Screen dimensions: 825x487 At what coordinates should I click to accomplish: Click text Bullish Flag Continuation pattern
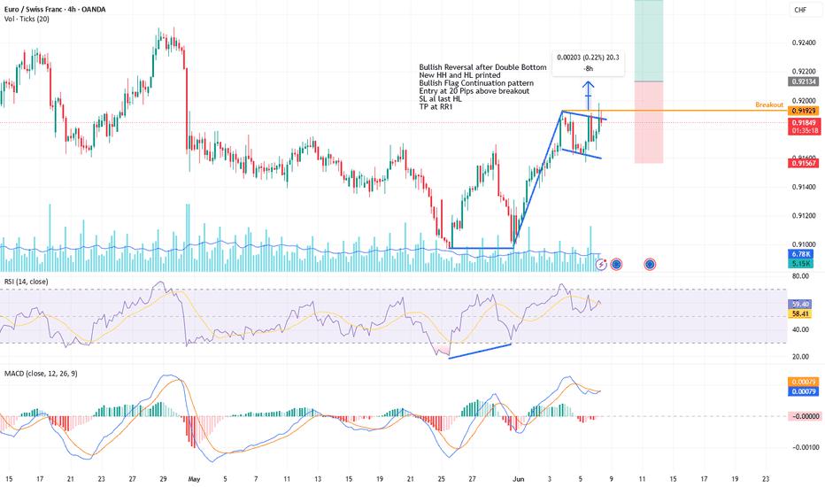(476, 83)
